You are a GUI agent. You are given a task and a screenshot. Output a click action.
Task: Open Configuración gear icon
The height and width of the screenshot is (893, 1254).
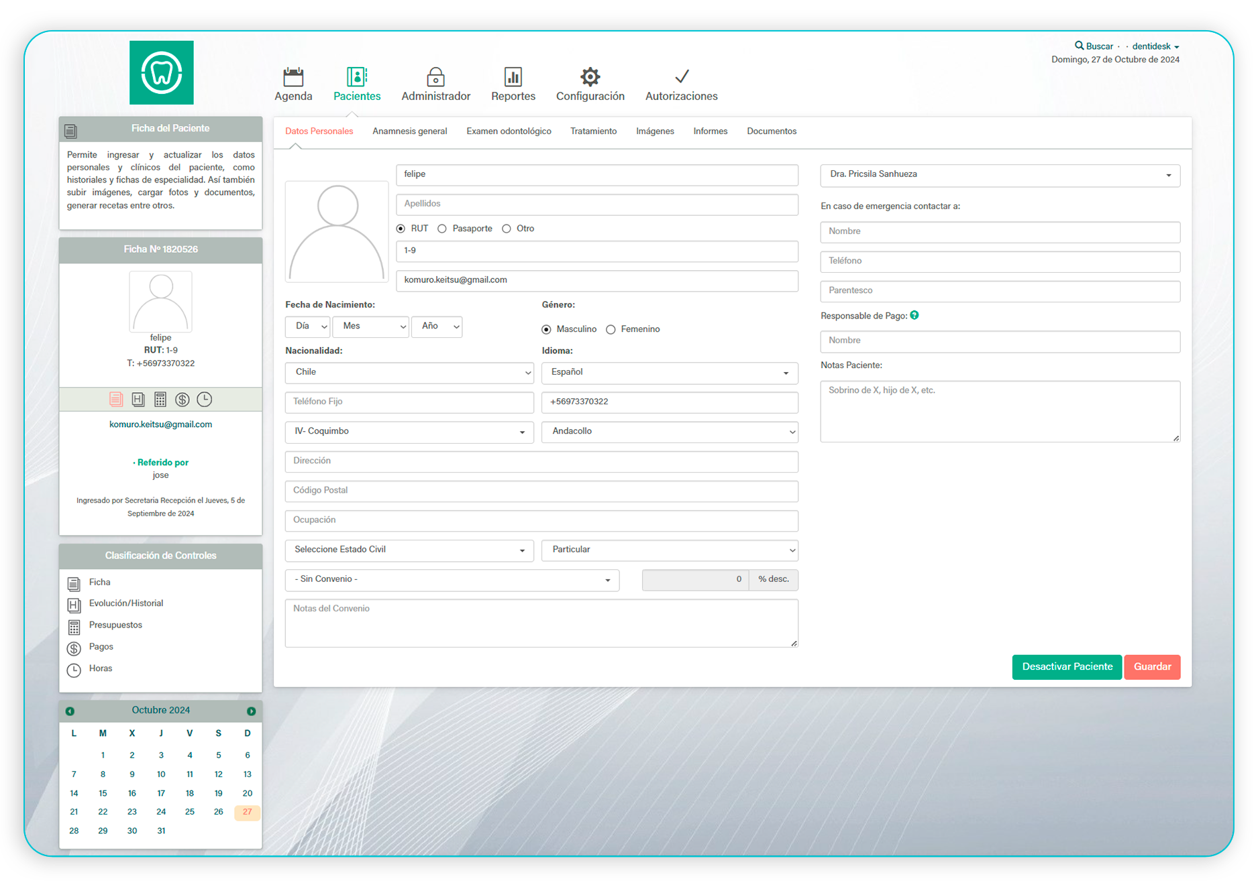pos(590,77)
